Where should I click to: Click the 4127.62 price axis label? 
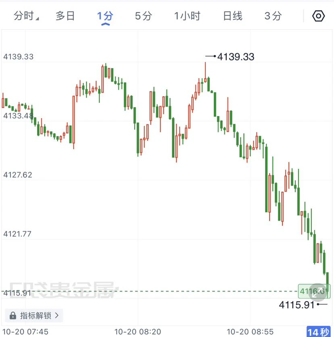point(18,175)
